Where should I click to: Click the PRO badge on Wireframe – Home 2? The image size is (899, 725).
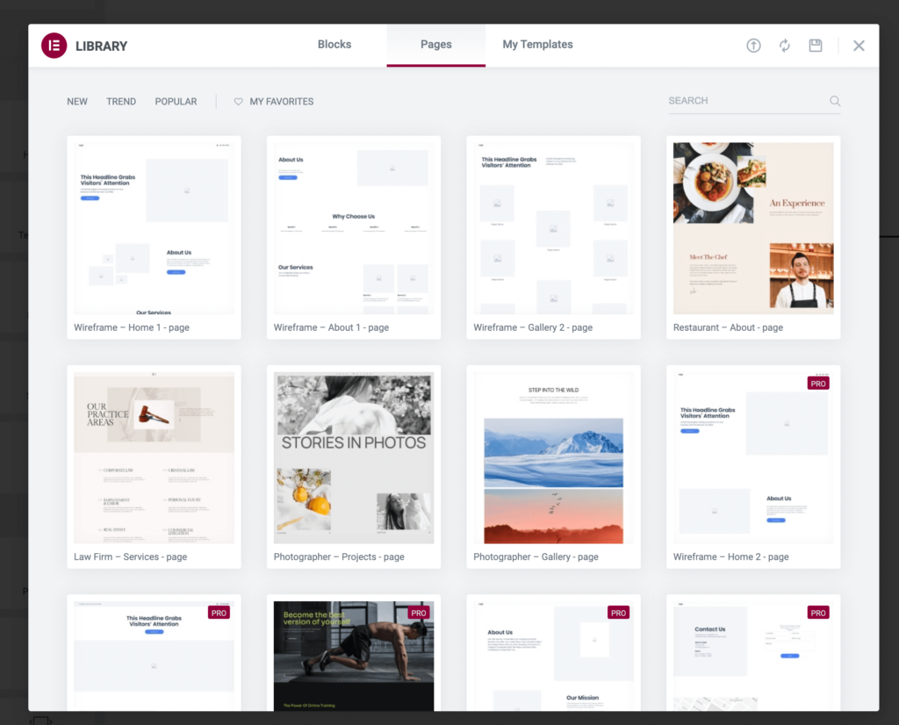coord(817,383)
